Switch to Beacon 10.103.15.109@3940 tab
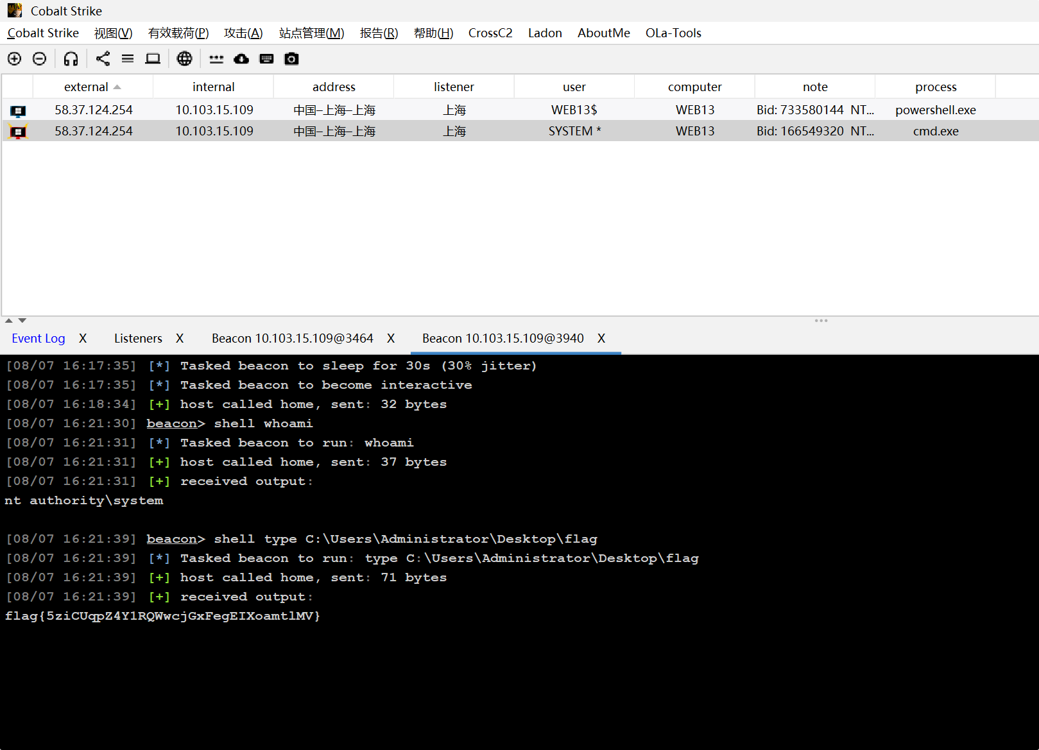The width and height of the screenshot is (1039, 750). pos(503,338)
